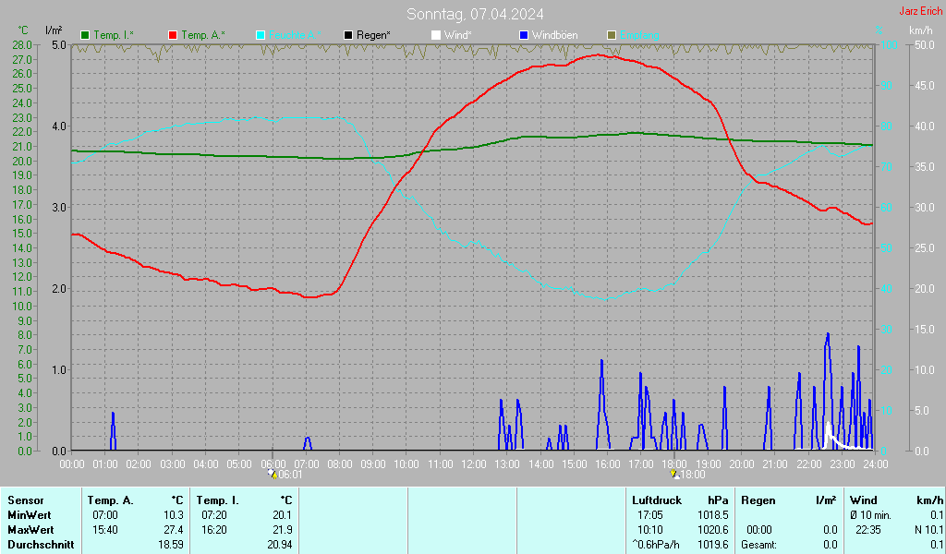Screen dimensions: 946x554
Task: Click the 18:00 sunset time text under axis
Action: [x=693, y=475]
